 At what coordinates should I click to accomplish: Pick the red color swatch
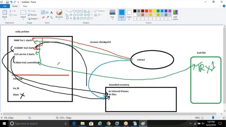(x=147, y=11)
